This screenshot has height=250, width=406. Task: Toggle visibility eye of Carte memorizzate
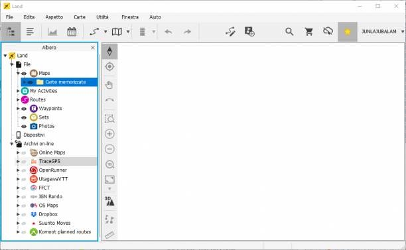[x=31, y=82]
